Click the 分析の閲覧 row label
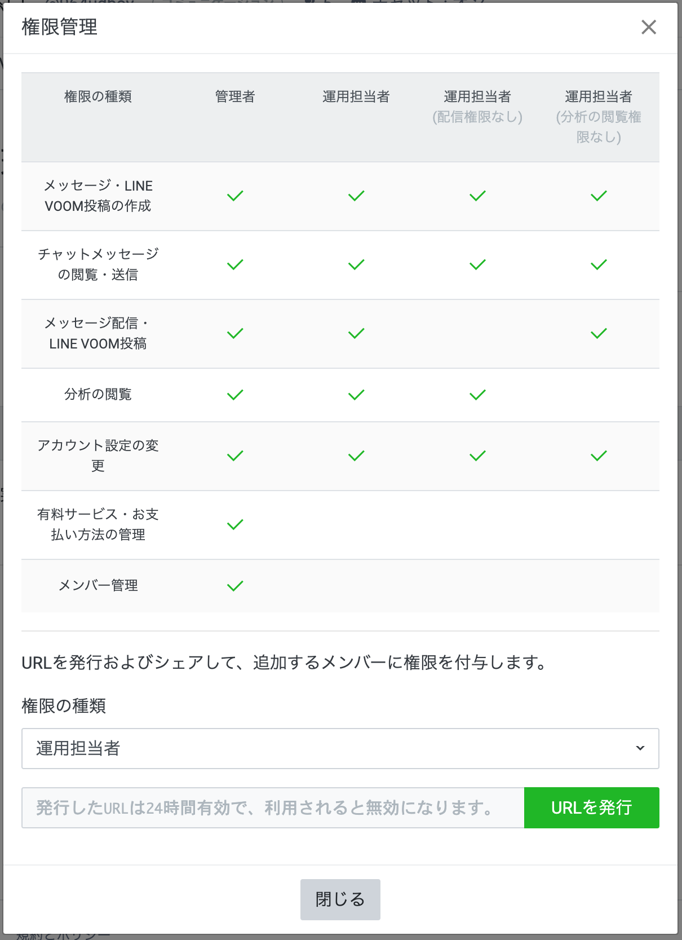682x940 pixels. [98, 394]
